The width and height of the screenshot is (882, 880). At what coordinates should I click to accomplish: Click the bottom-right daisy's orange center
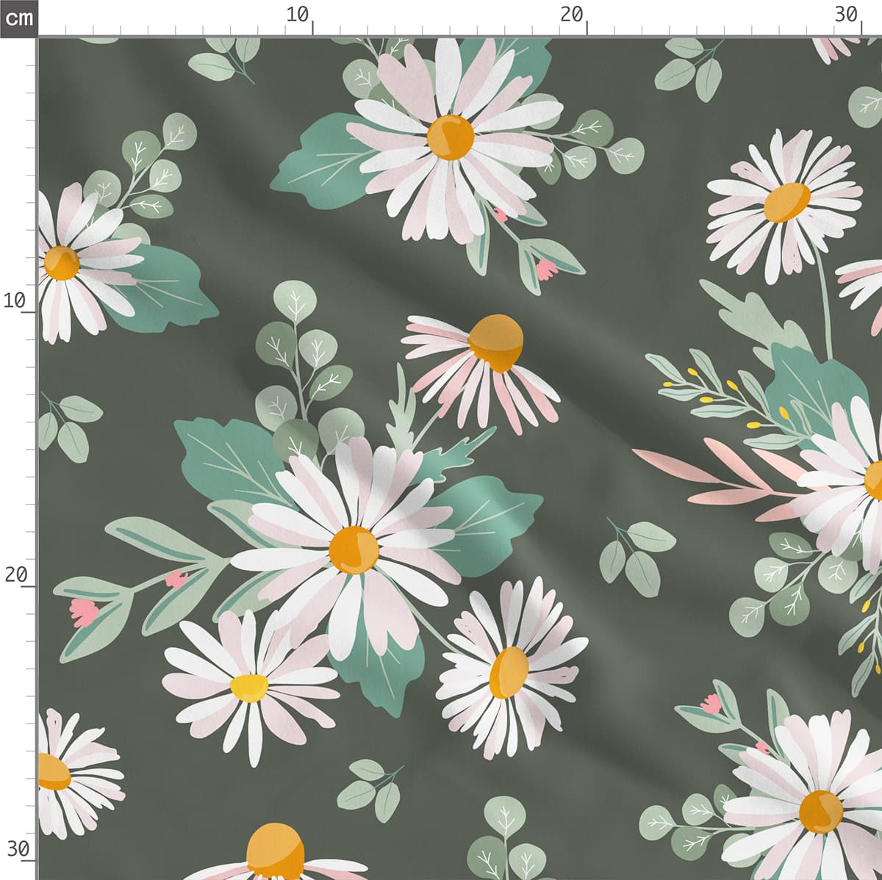(821, 811)
